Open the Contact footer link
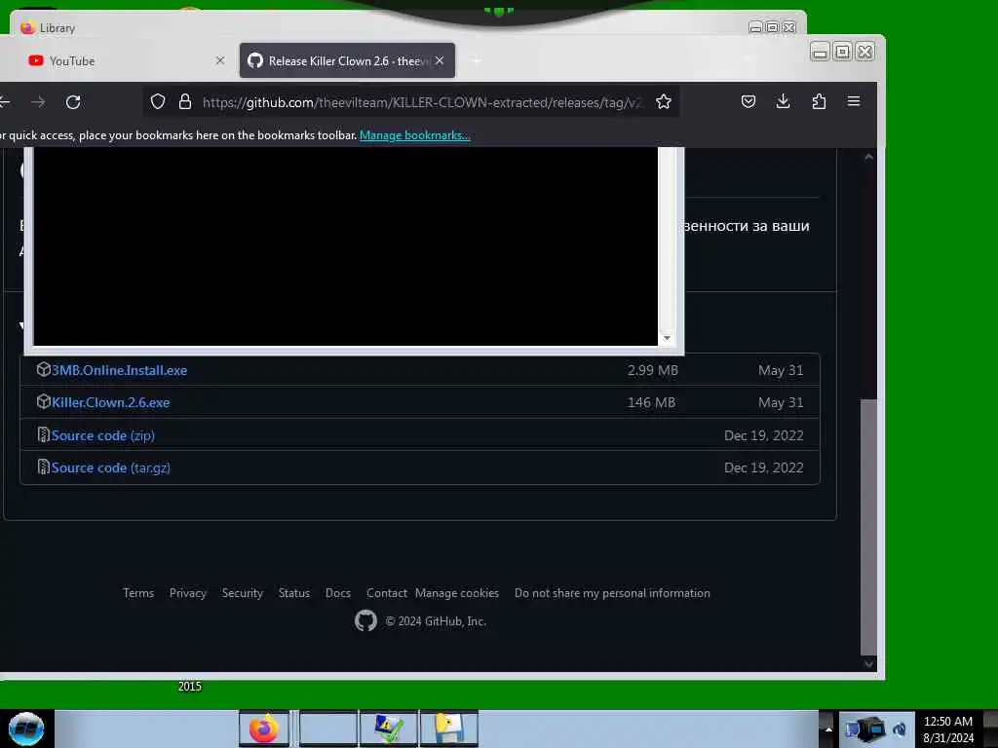This screenshot has width=998, height=748. (x=386, y=593)
